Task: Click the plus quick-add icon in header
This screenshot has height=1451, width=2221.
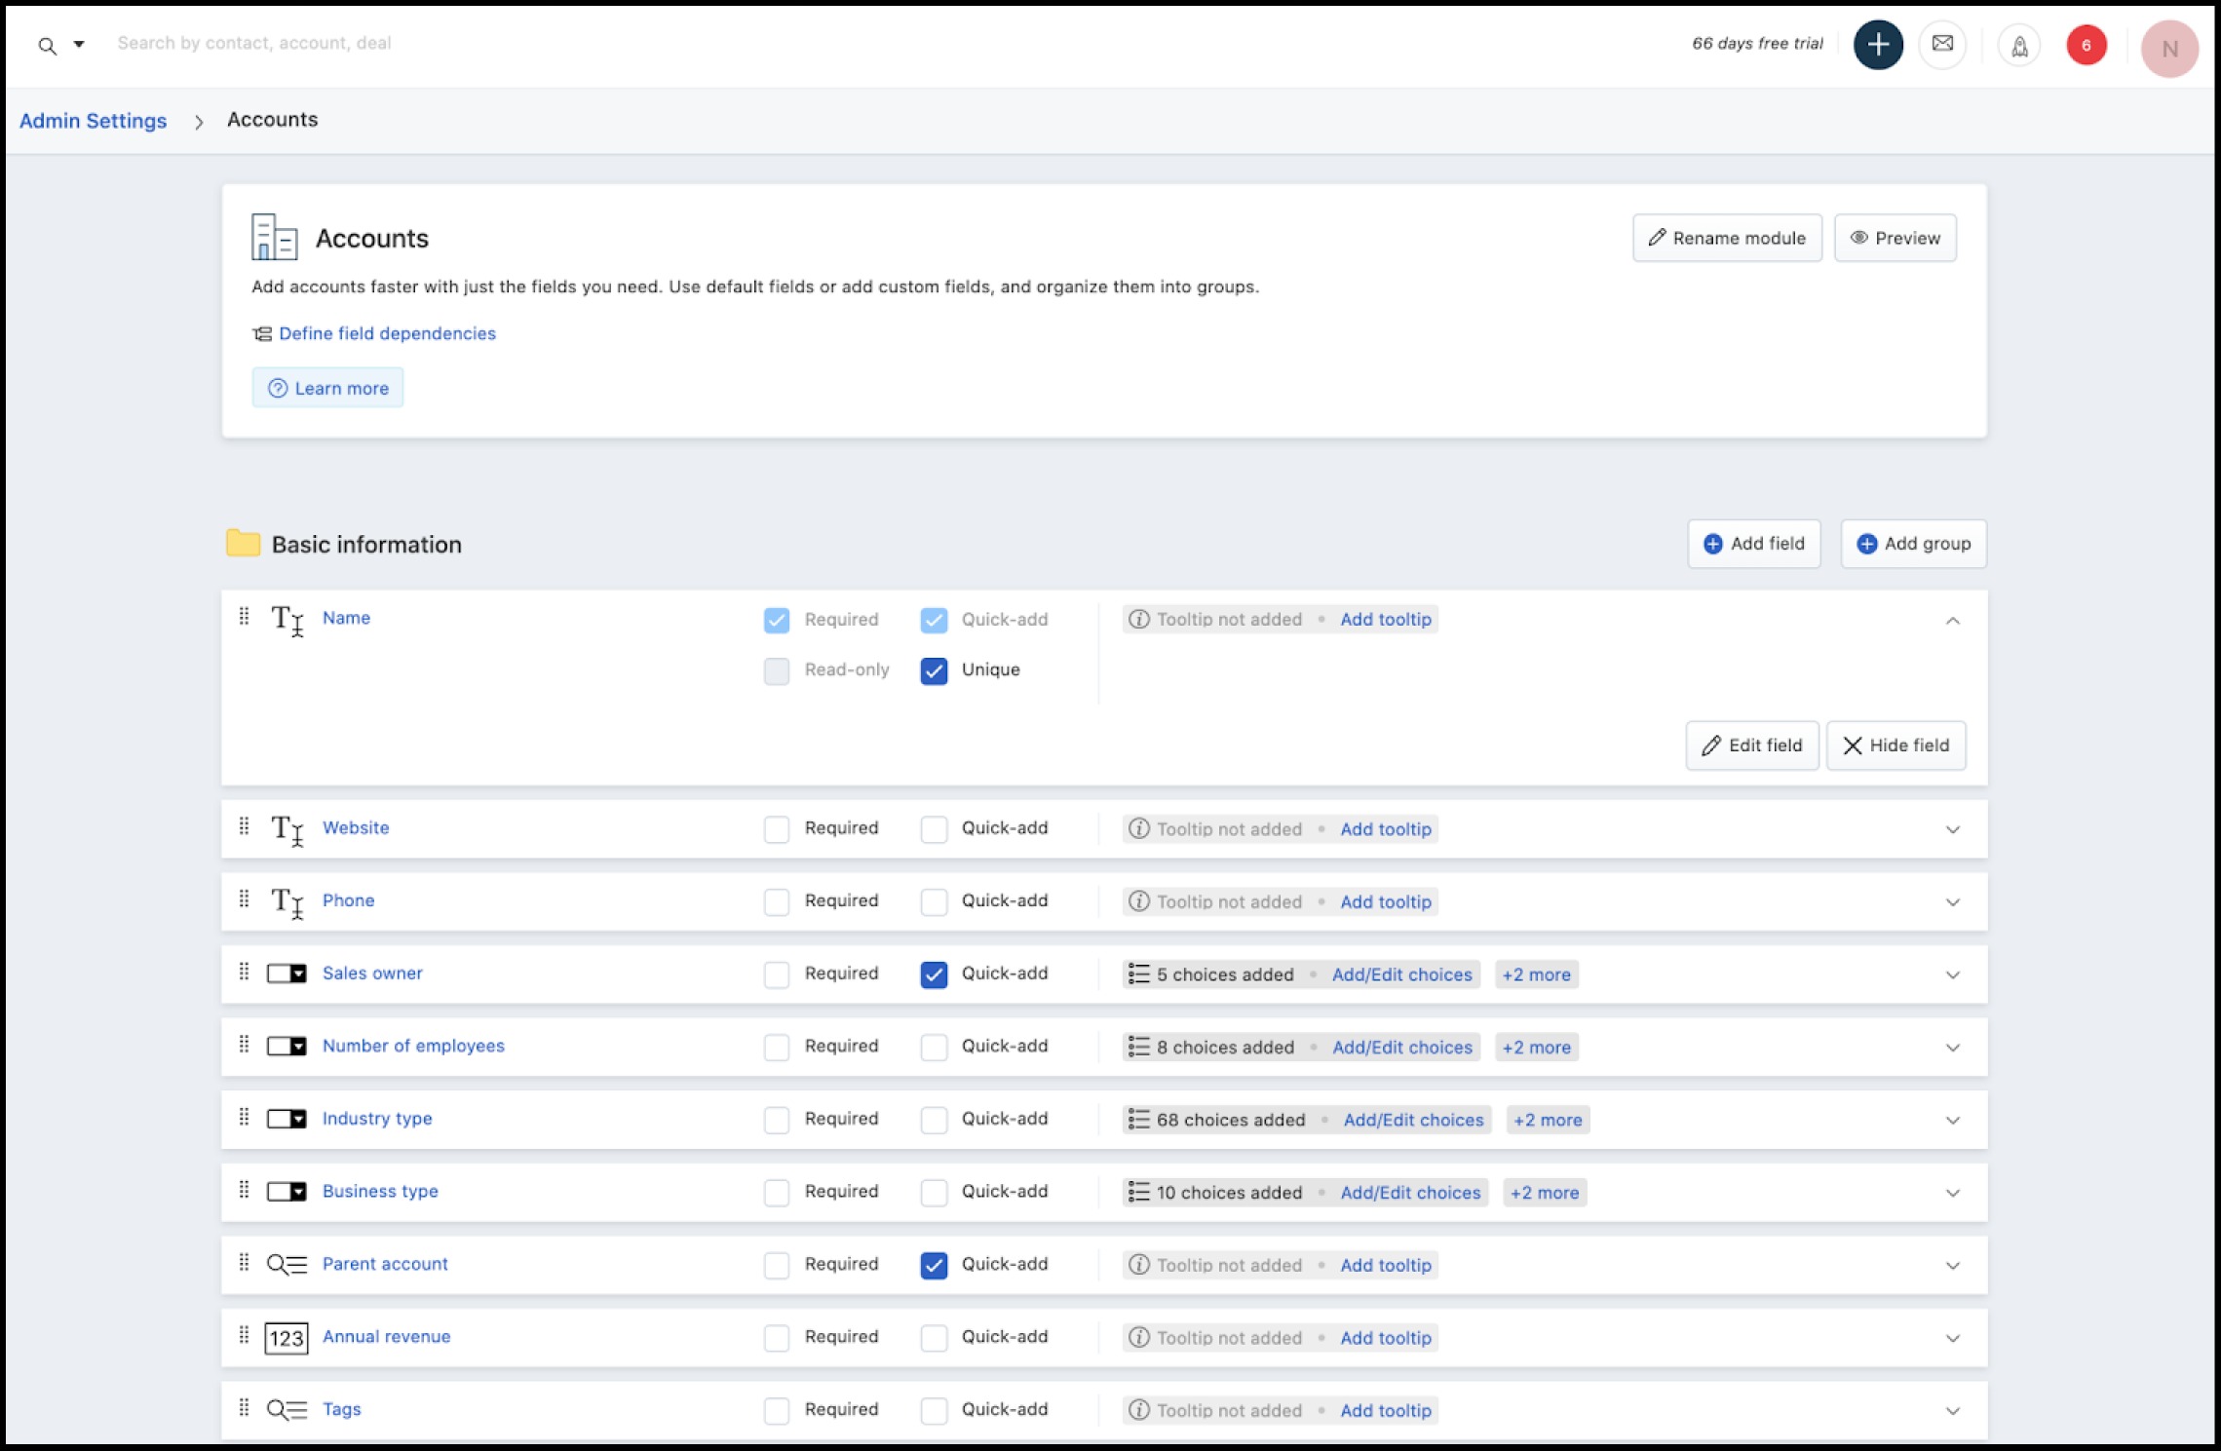Action: 1877,45
